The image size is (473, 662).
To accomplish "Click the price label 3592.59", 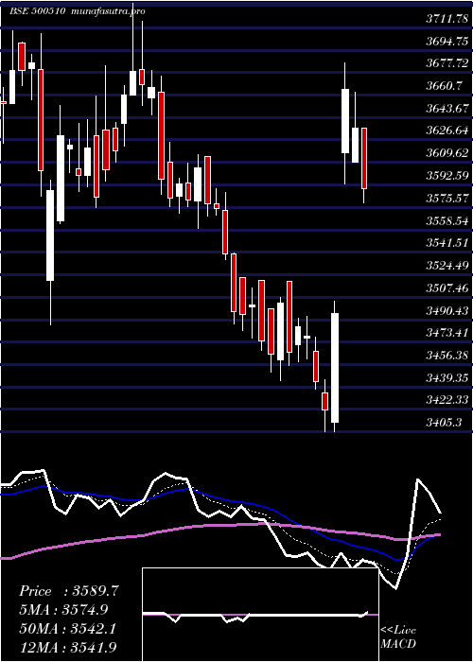I will [447, 175].
